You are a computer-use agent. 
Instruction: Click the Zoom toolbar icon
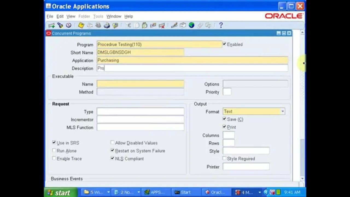[183, 25]
